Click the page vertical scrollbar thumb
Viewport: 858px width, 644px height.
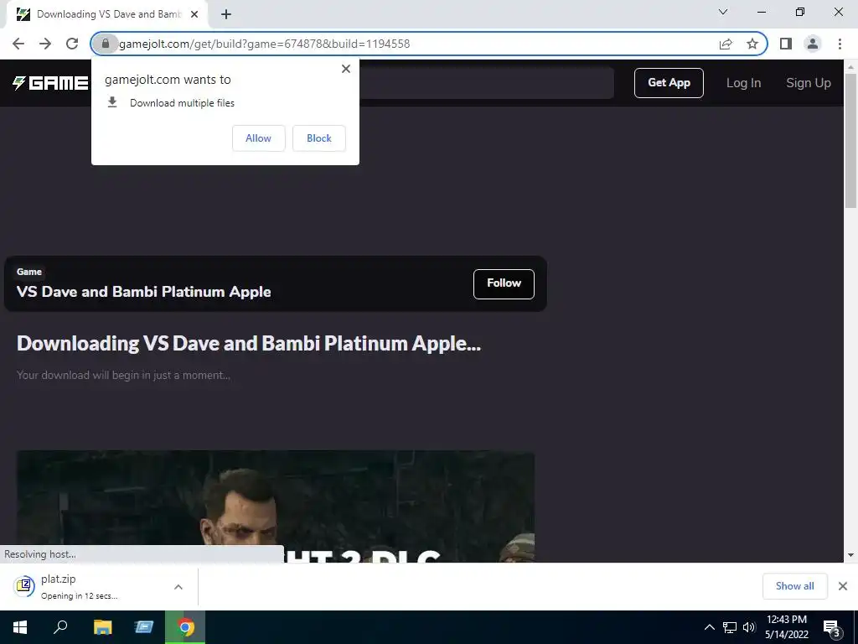coord(850,141)
